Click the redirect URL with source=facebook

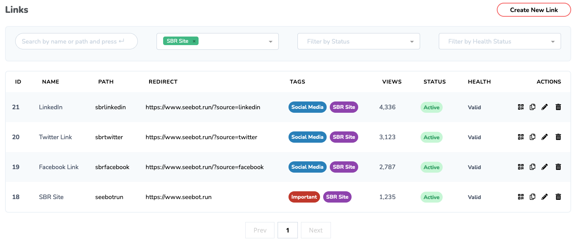pyautogui.click(x=205, y=167)
